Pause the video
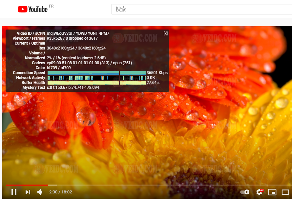The height and width of the screenshot is (199, 292). coord(14,192)
